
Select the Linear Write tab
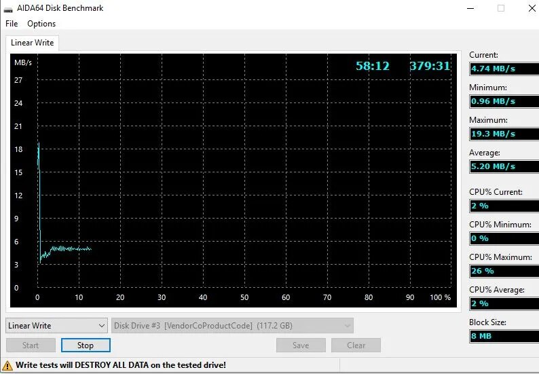coord(32,43)
